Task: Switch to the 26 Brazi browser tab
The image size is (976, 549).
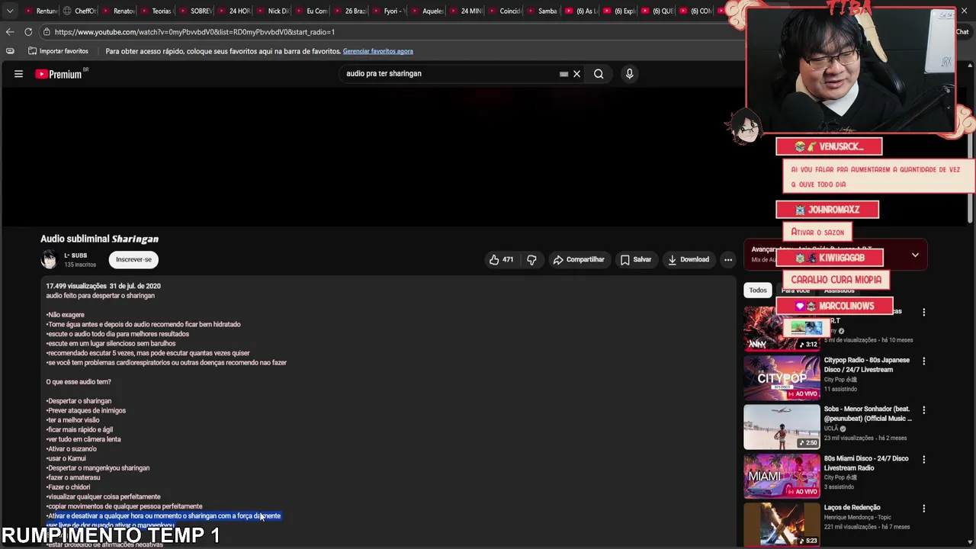Action: point(350,11)
